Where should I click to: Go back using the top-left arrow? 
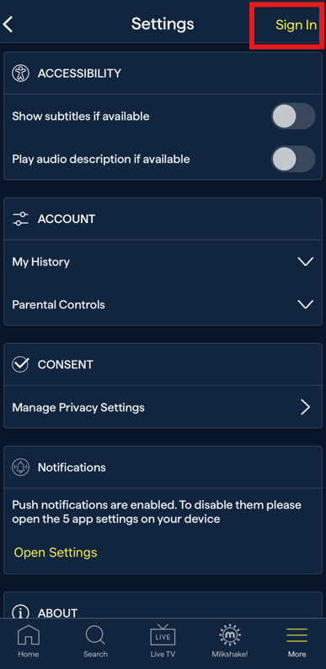(x=8, y=24)
